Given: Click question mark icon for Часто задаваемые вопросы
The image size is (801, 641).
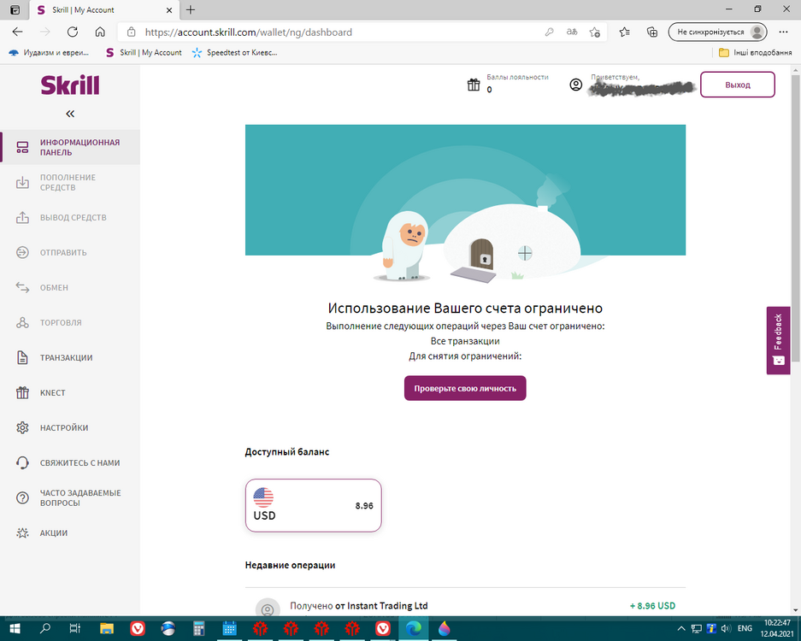Looking at the screenshot, I should pos(22,497).
